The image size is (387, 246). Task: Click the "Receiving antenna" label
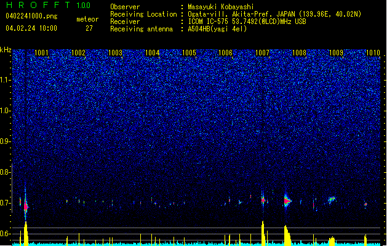coord(142,29)
